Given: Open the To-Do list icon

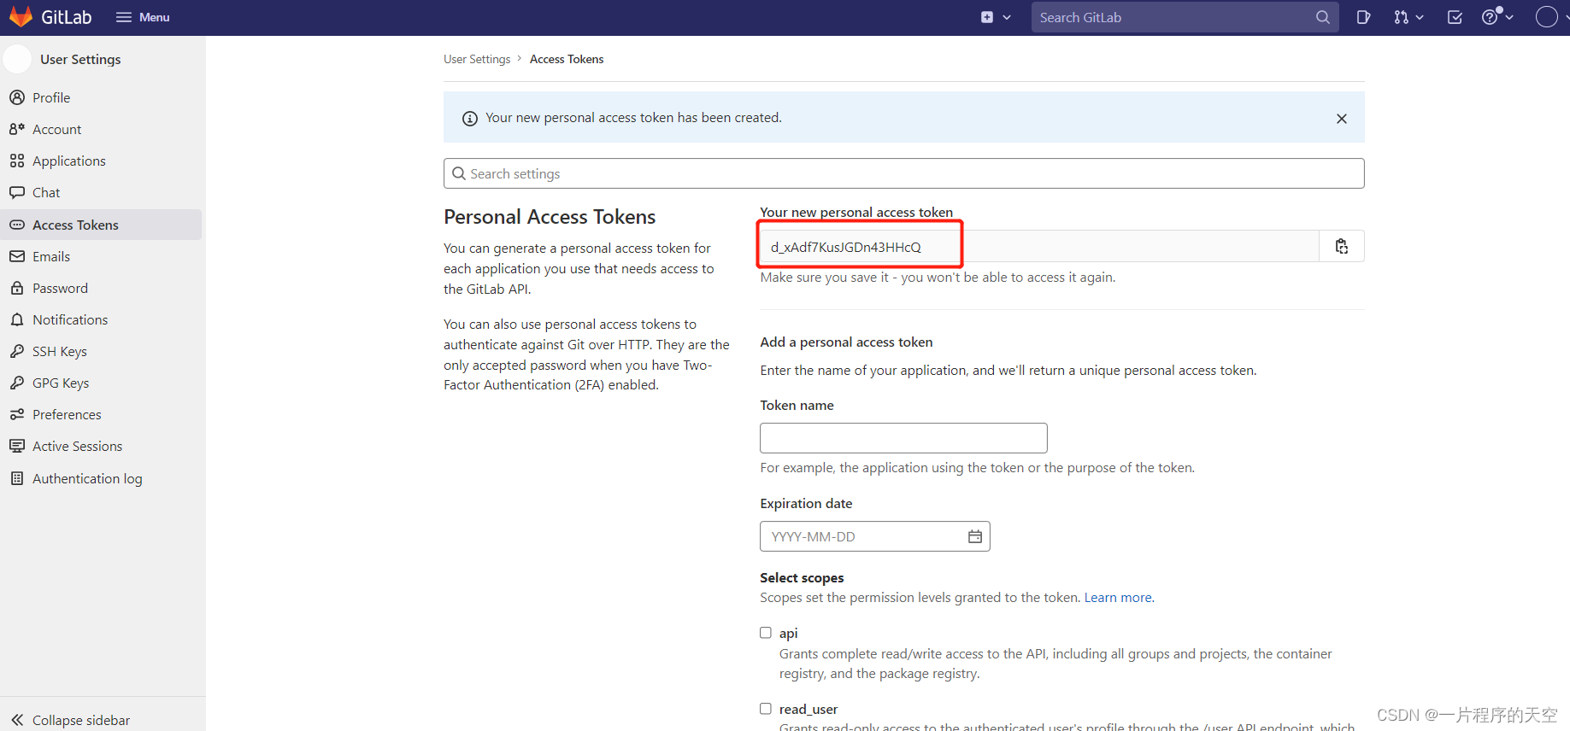Looking at the screenshot, I should [1455, 17].
